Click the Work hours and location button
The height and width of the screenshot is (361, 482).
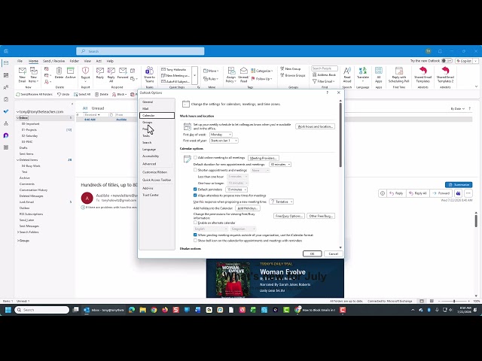(315, 126)
